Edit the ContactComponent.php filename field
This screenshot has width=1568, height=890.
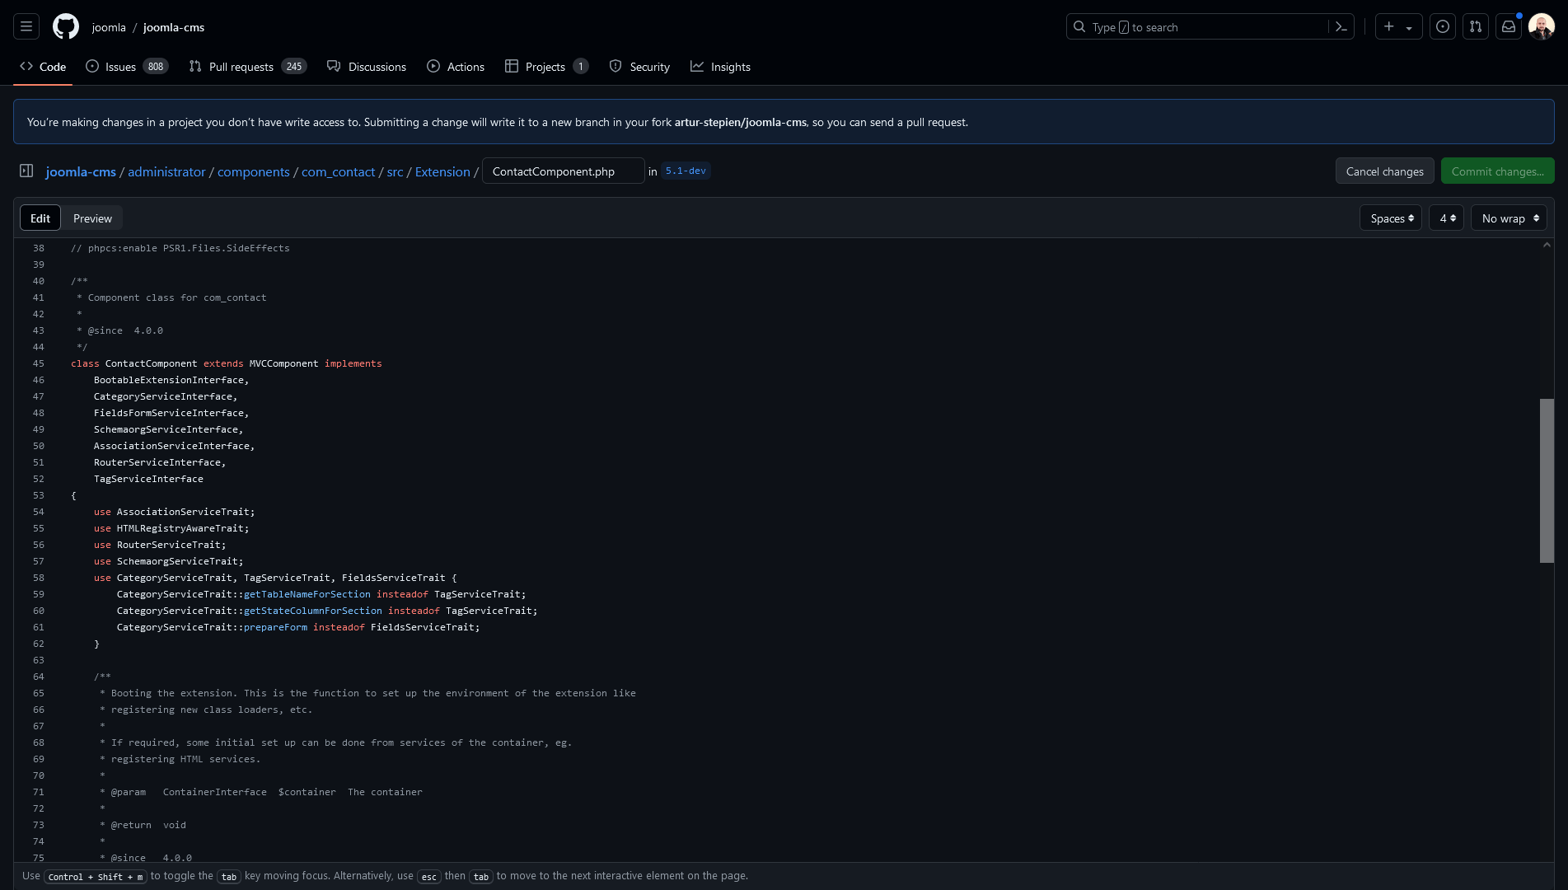pyautogui.click(x=564, y=171)
